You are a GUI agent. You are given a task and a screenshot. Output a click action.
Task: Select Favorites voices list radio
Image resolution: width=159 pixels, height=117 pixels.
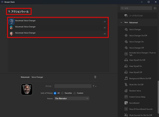tap(62, 93)
